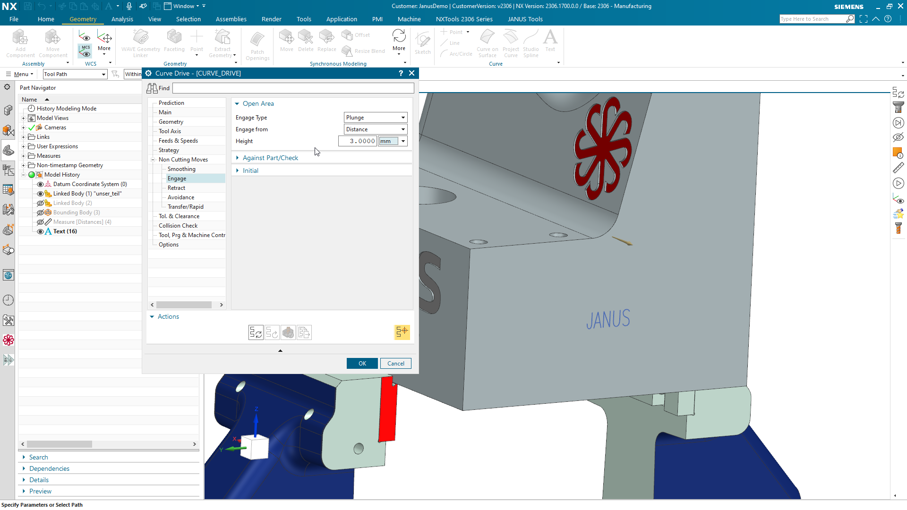This screenshot has width=907, height=510.
Task: Select Collision Check category
Action: pos(178,226)
